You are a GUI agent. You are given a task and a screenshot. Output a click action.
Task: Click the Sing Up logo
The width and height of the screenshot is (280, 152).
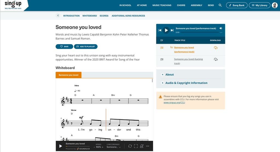13,5
